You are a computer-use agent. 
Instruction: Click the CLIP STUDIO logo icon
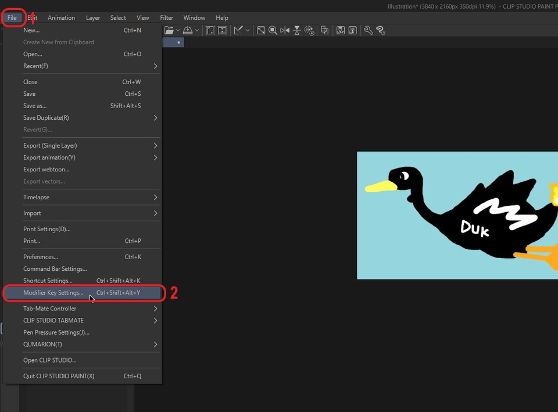[381, 31]
